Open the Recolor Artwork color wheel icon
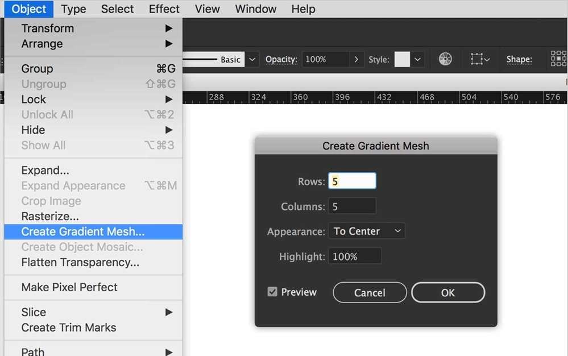The height and width of the screenshot is (356, 568). [445, 59]
